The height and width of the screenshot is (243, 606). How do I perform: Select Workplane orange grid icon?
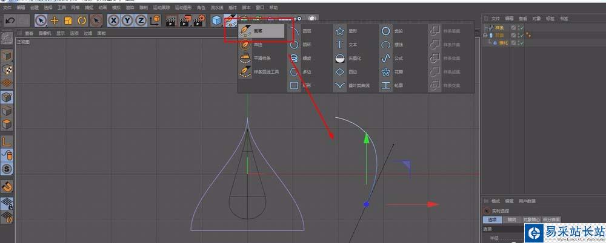pos(7,83)
